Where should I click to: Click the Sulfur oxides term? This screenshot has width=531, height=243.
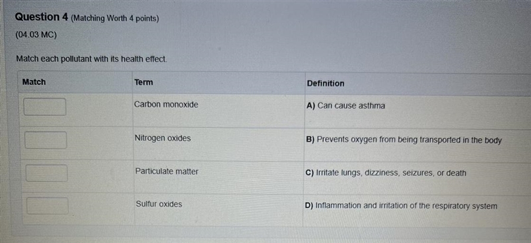point(159,204)
